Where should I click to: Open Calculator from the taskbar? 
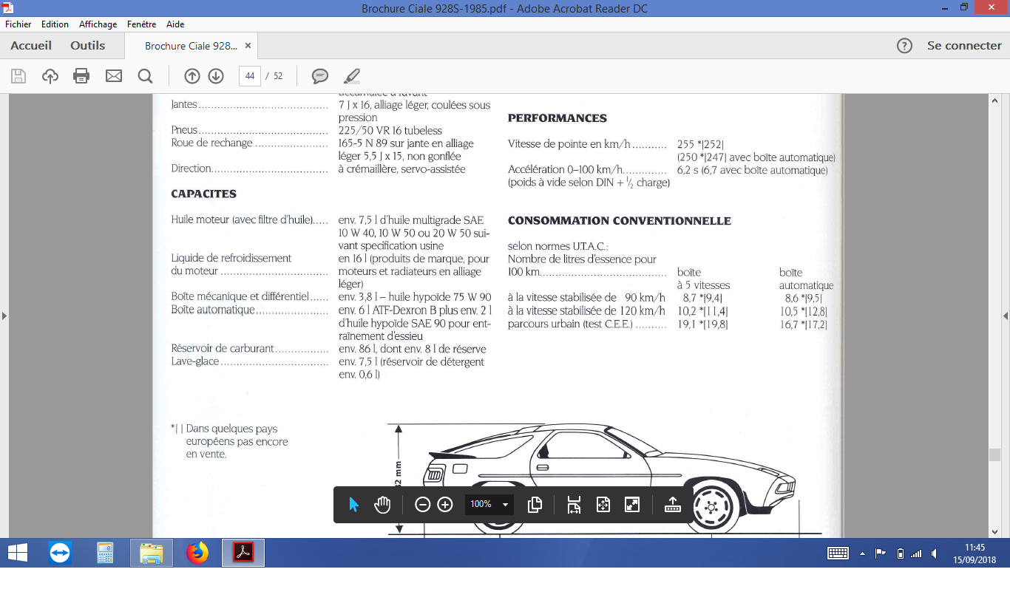pos(106,553)
